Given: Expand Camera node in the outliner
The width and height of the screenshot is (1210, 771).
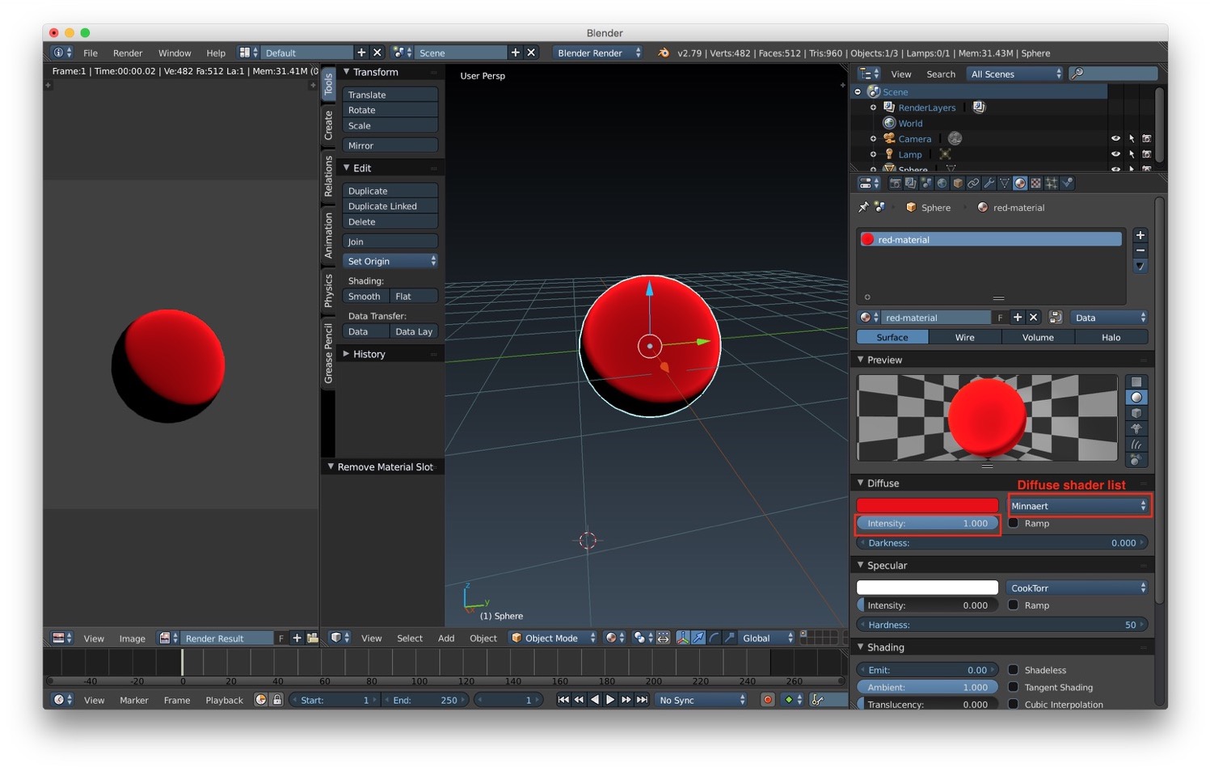Looking at the screenshot, I should click(x=873, y=139).
